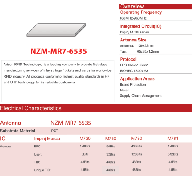
Task: Click the Impinj Monza label
Action: [47, 139]
